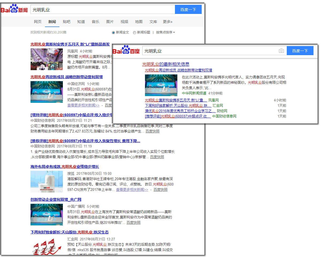Click the camera image-search icon
The width and height of the screenshot is (321, 257).
coord(281,51)
